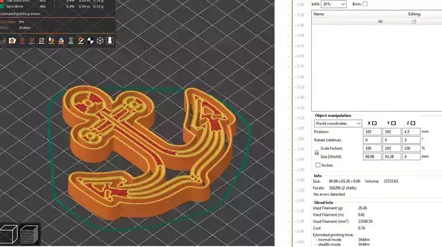Click the Scale factors Y field
Screen dimensions: 442x247
392,148
